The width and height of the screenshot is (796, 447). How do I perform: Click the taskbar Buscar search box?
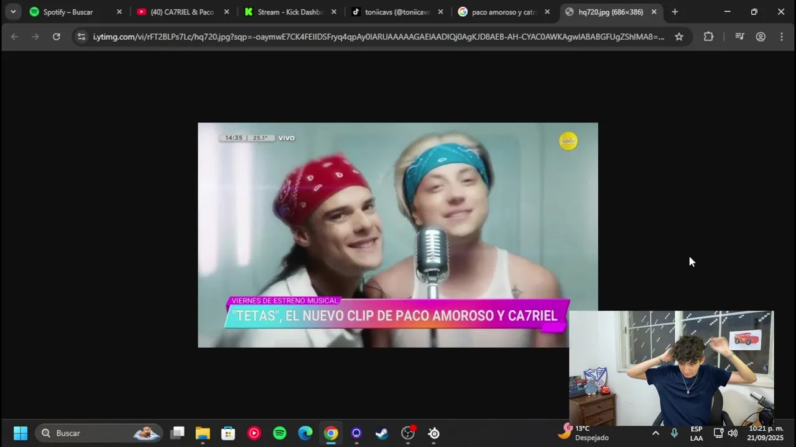(x=99, y=433)
